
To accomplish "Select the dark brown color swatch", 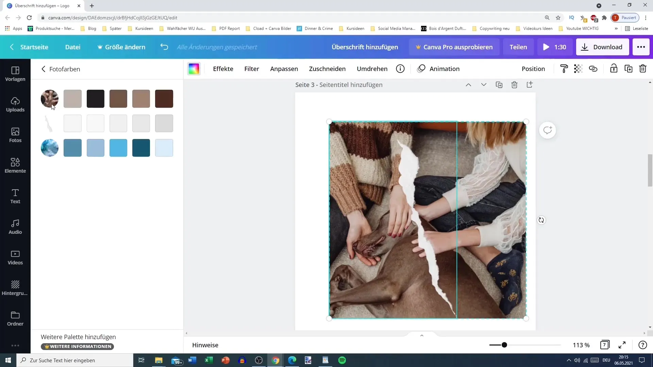I will point(164,99).
